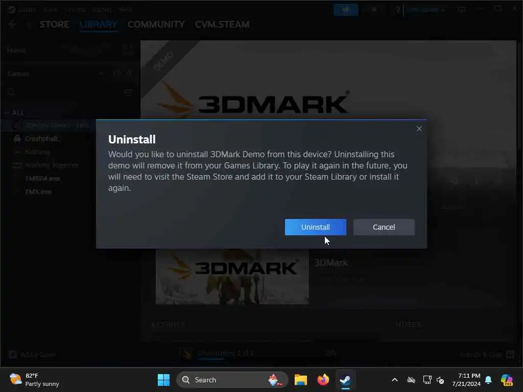The width and height of the screenshot is (523, 392).
Task: Open File Explorer from the taskbar
Action: pos(300,380)
